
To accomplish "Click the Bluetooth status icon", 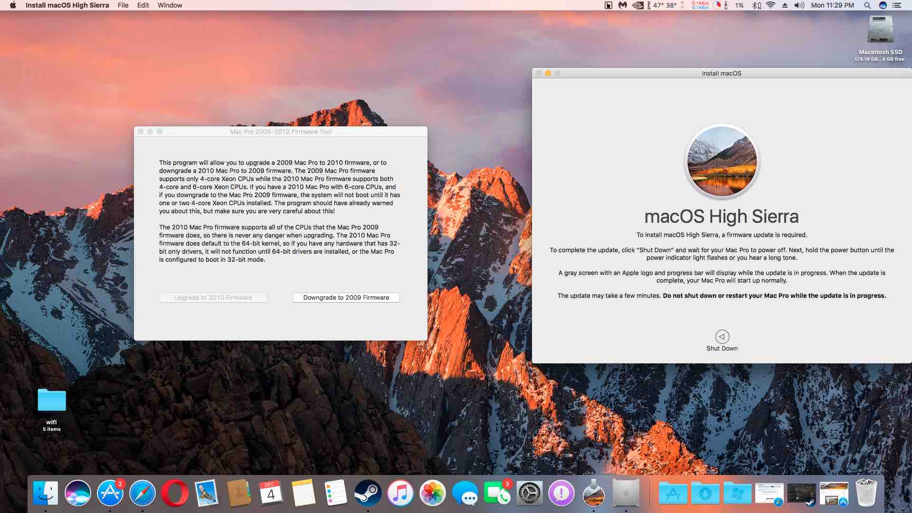I will point(756,5).
